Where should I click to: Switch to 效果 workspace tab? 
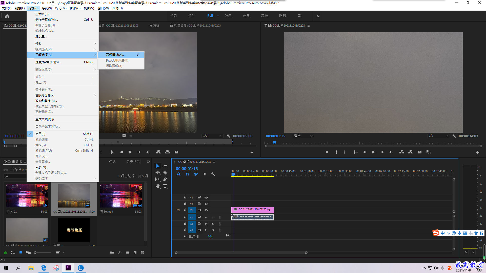point(246,16)
